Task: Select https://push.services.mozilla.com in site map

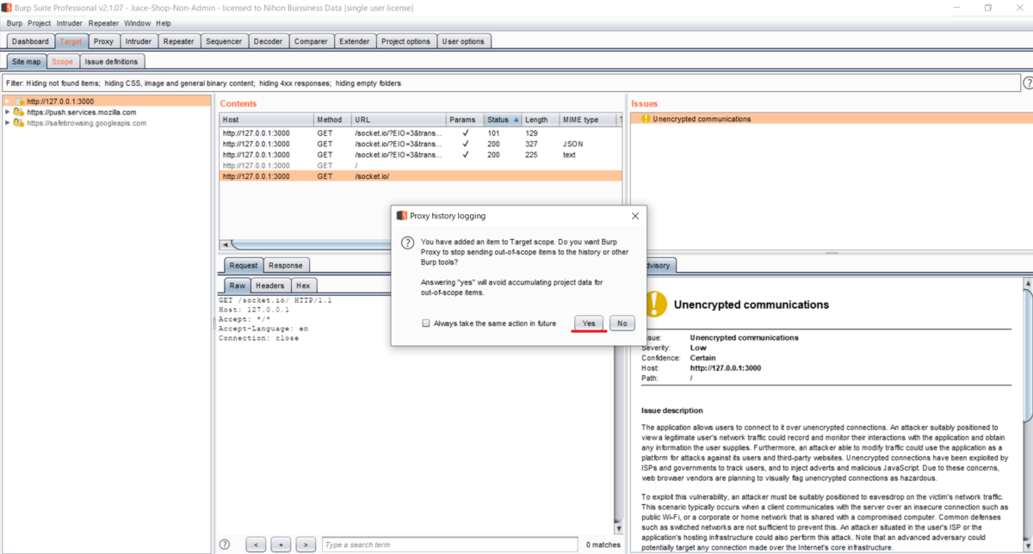Action: point(81,112)
